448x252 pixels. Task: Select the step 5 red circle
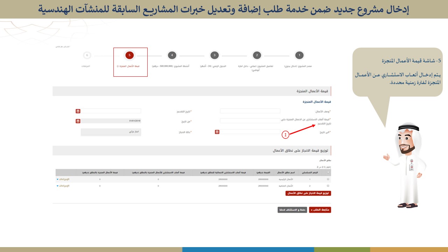pyautogui.click(x=129, y=55)
